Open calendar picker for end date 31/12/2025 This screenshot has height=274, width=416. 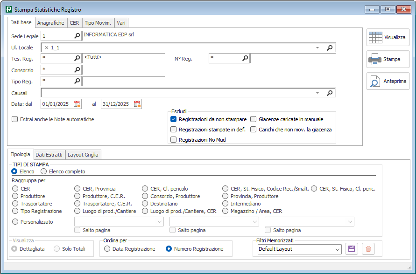(x=137, y=104)
